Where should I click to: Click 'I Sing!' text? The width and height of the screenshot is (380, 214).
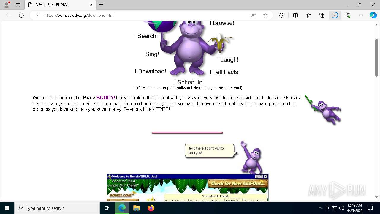point(151,54)
